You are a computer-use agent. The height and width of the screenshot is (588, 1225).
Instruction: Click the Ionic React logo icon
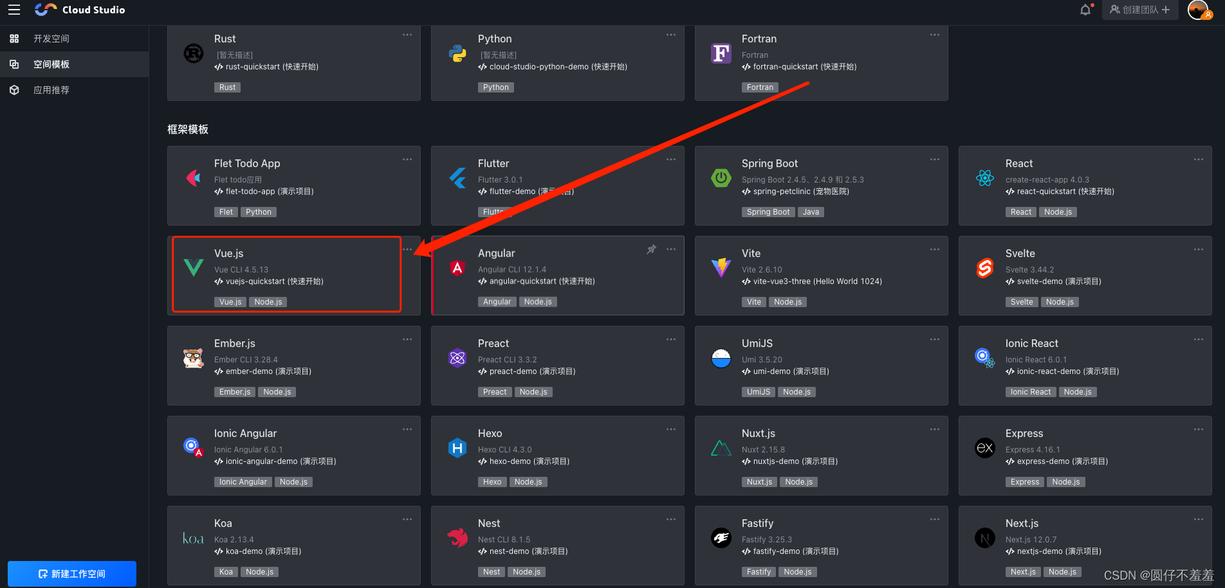pos(985,358)
